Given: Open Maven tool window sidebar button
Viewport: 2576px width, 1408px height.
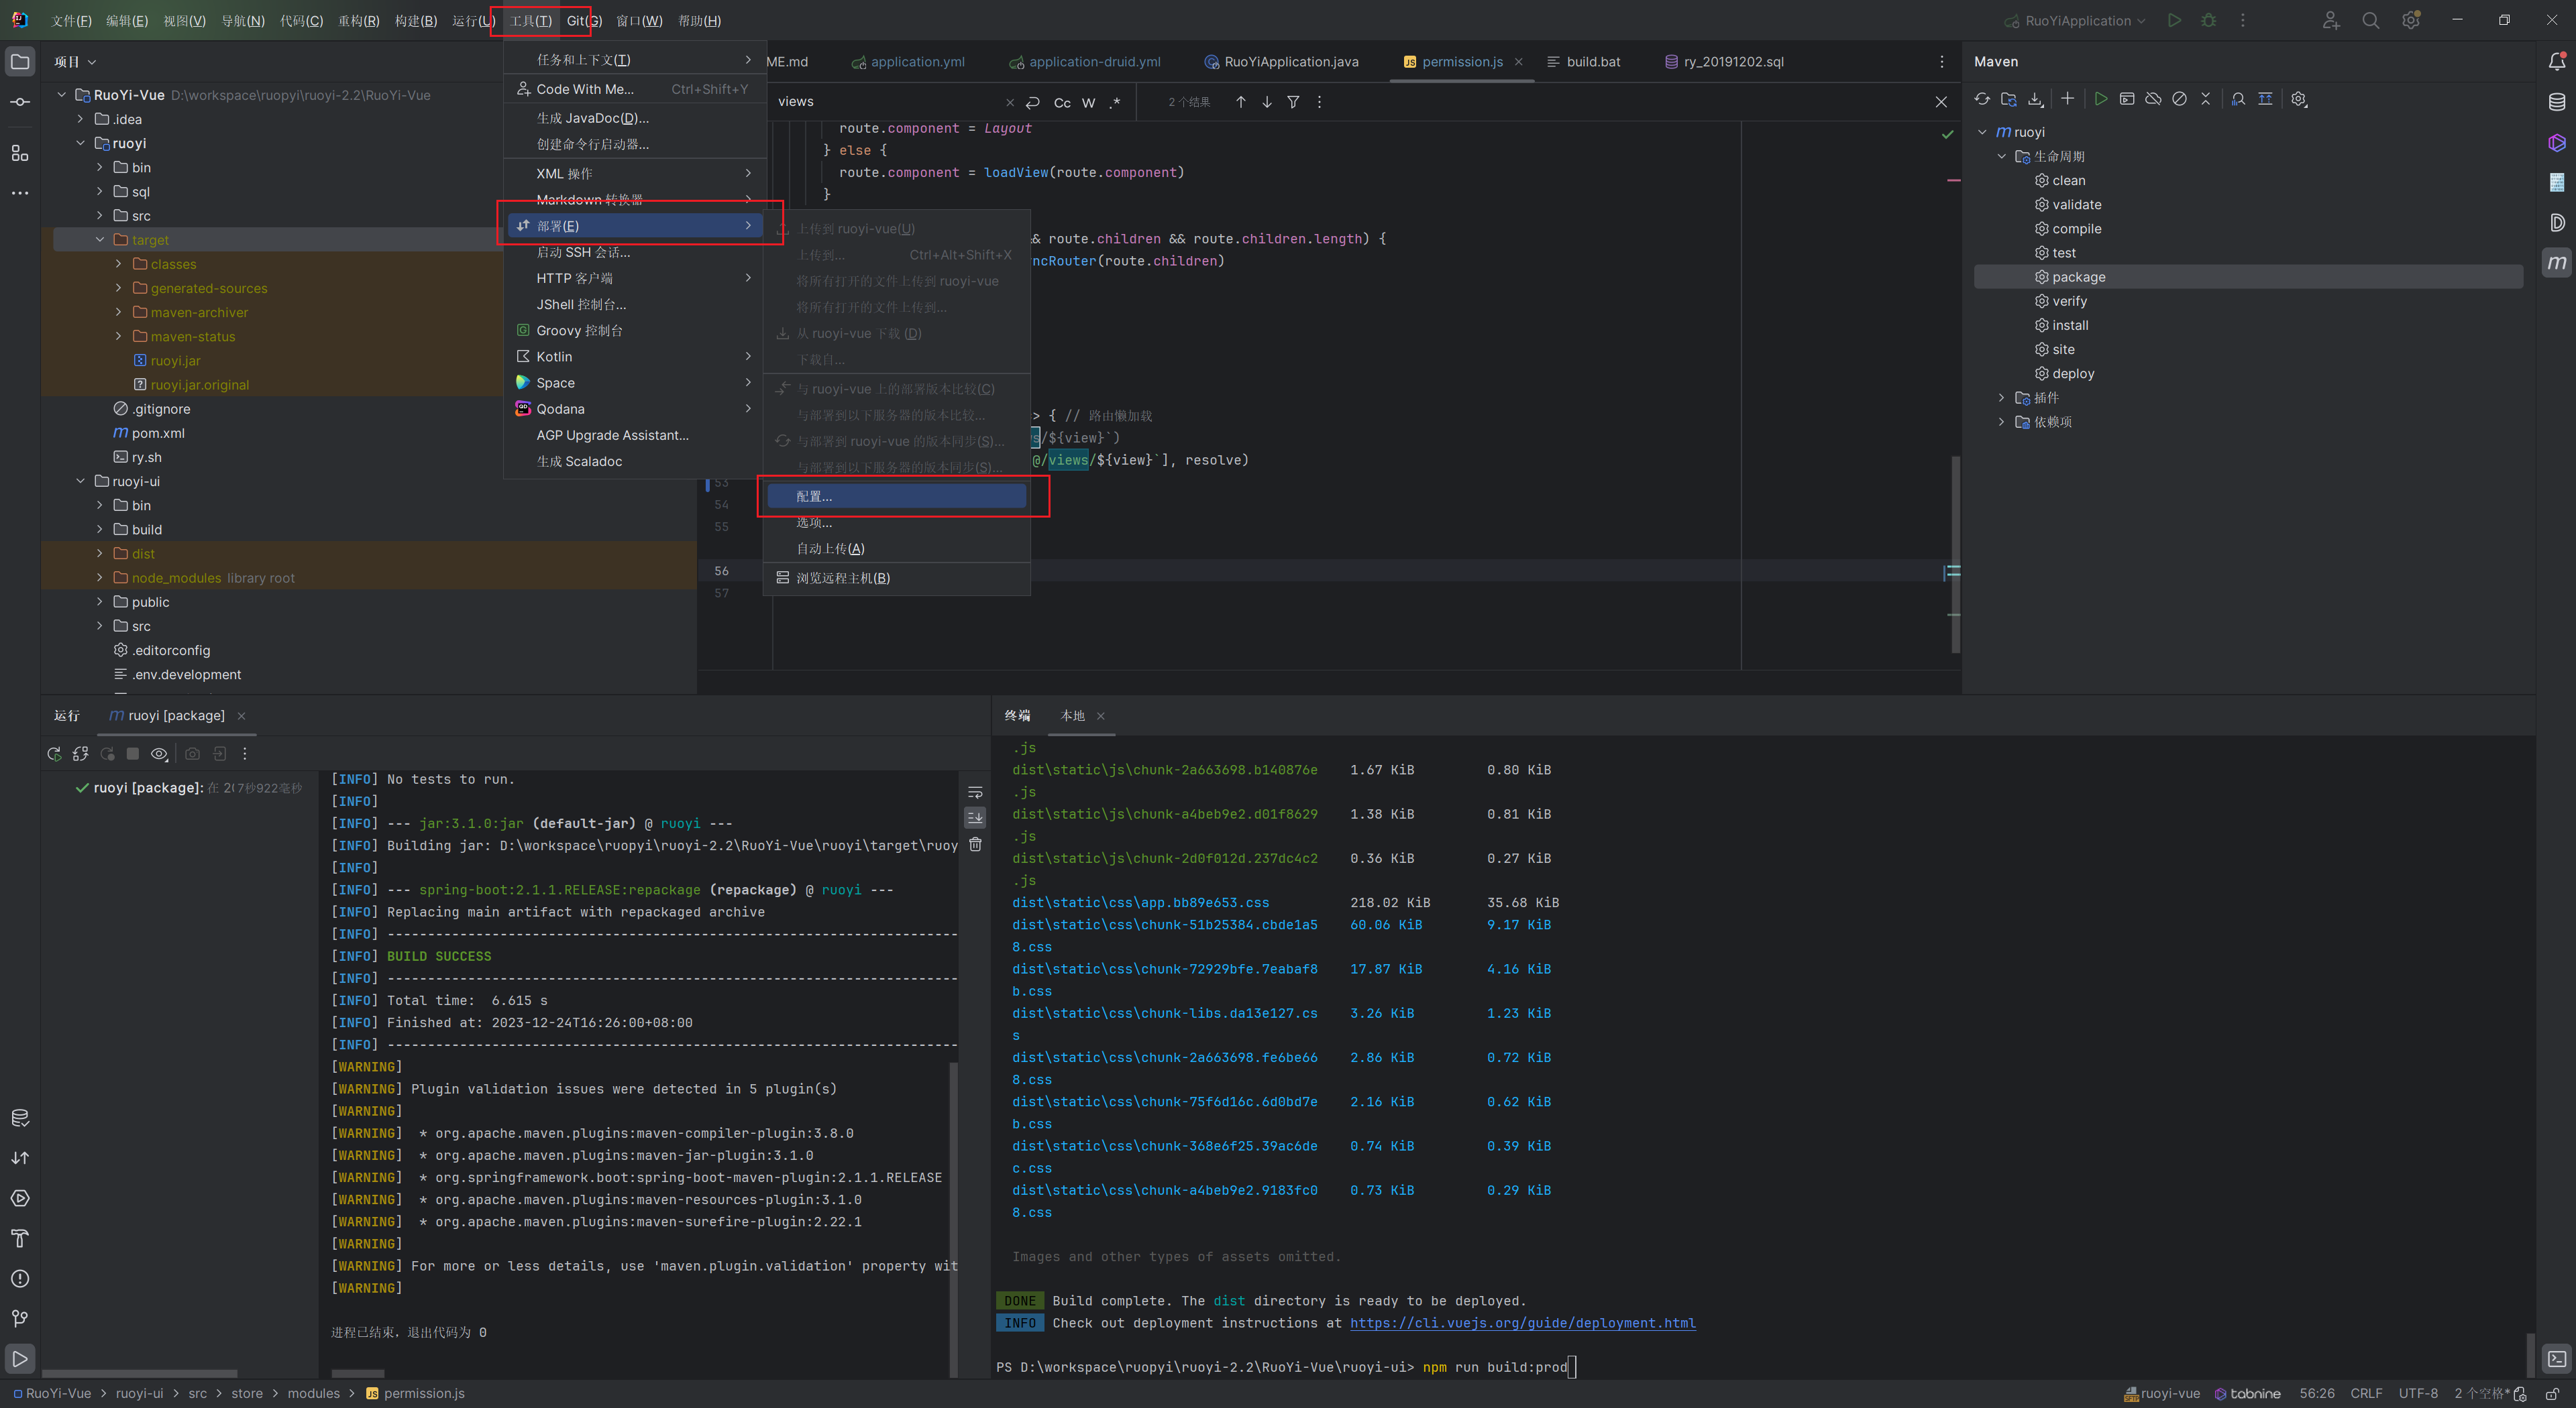Looking at the screenshot, I should tap(2556, 261).
